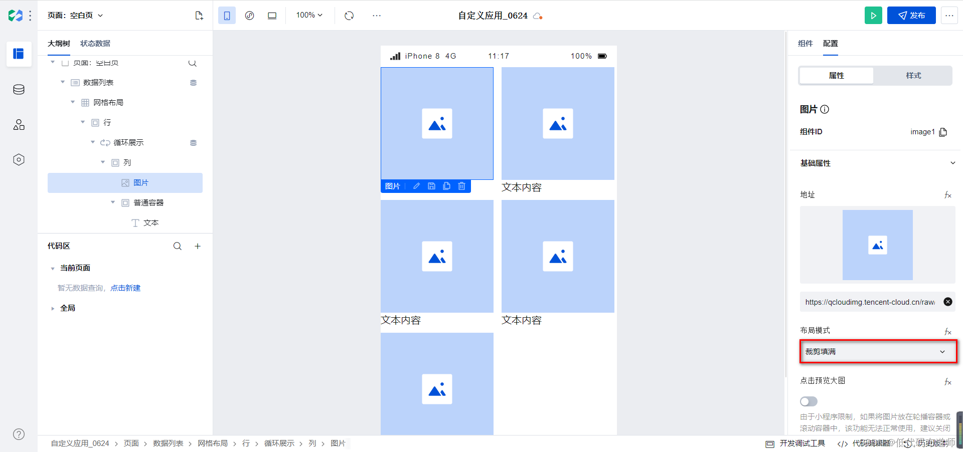Open the data source database icon
The height and width of the screenshot is (452, 963).
tap(19, 90)
